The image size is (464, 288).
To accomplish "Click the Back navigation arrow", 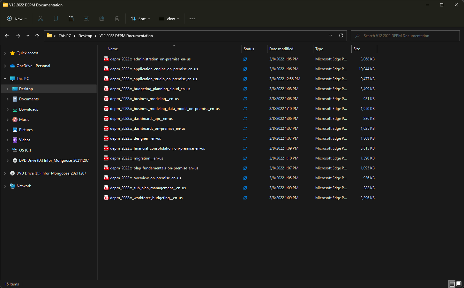I will pos(7,36).
